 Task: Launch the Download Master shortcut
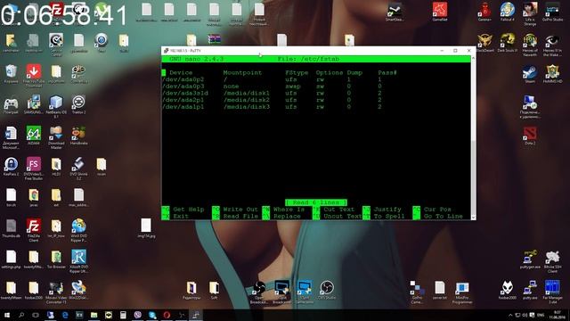pos(56,136)
